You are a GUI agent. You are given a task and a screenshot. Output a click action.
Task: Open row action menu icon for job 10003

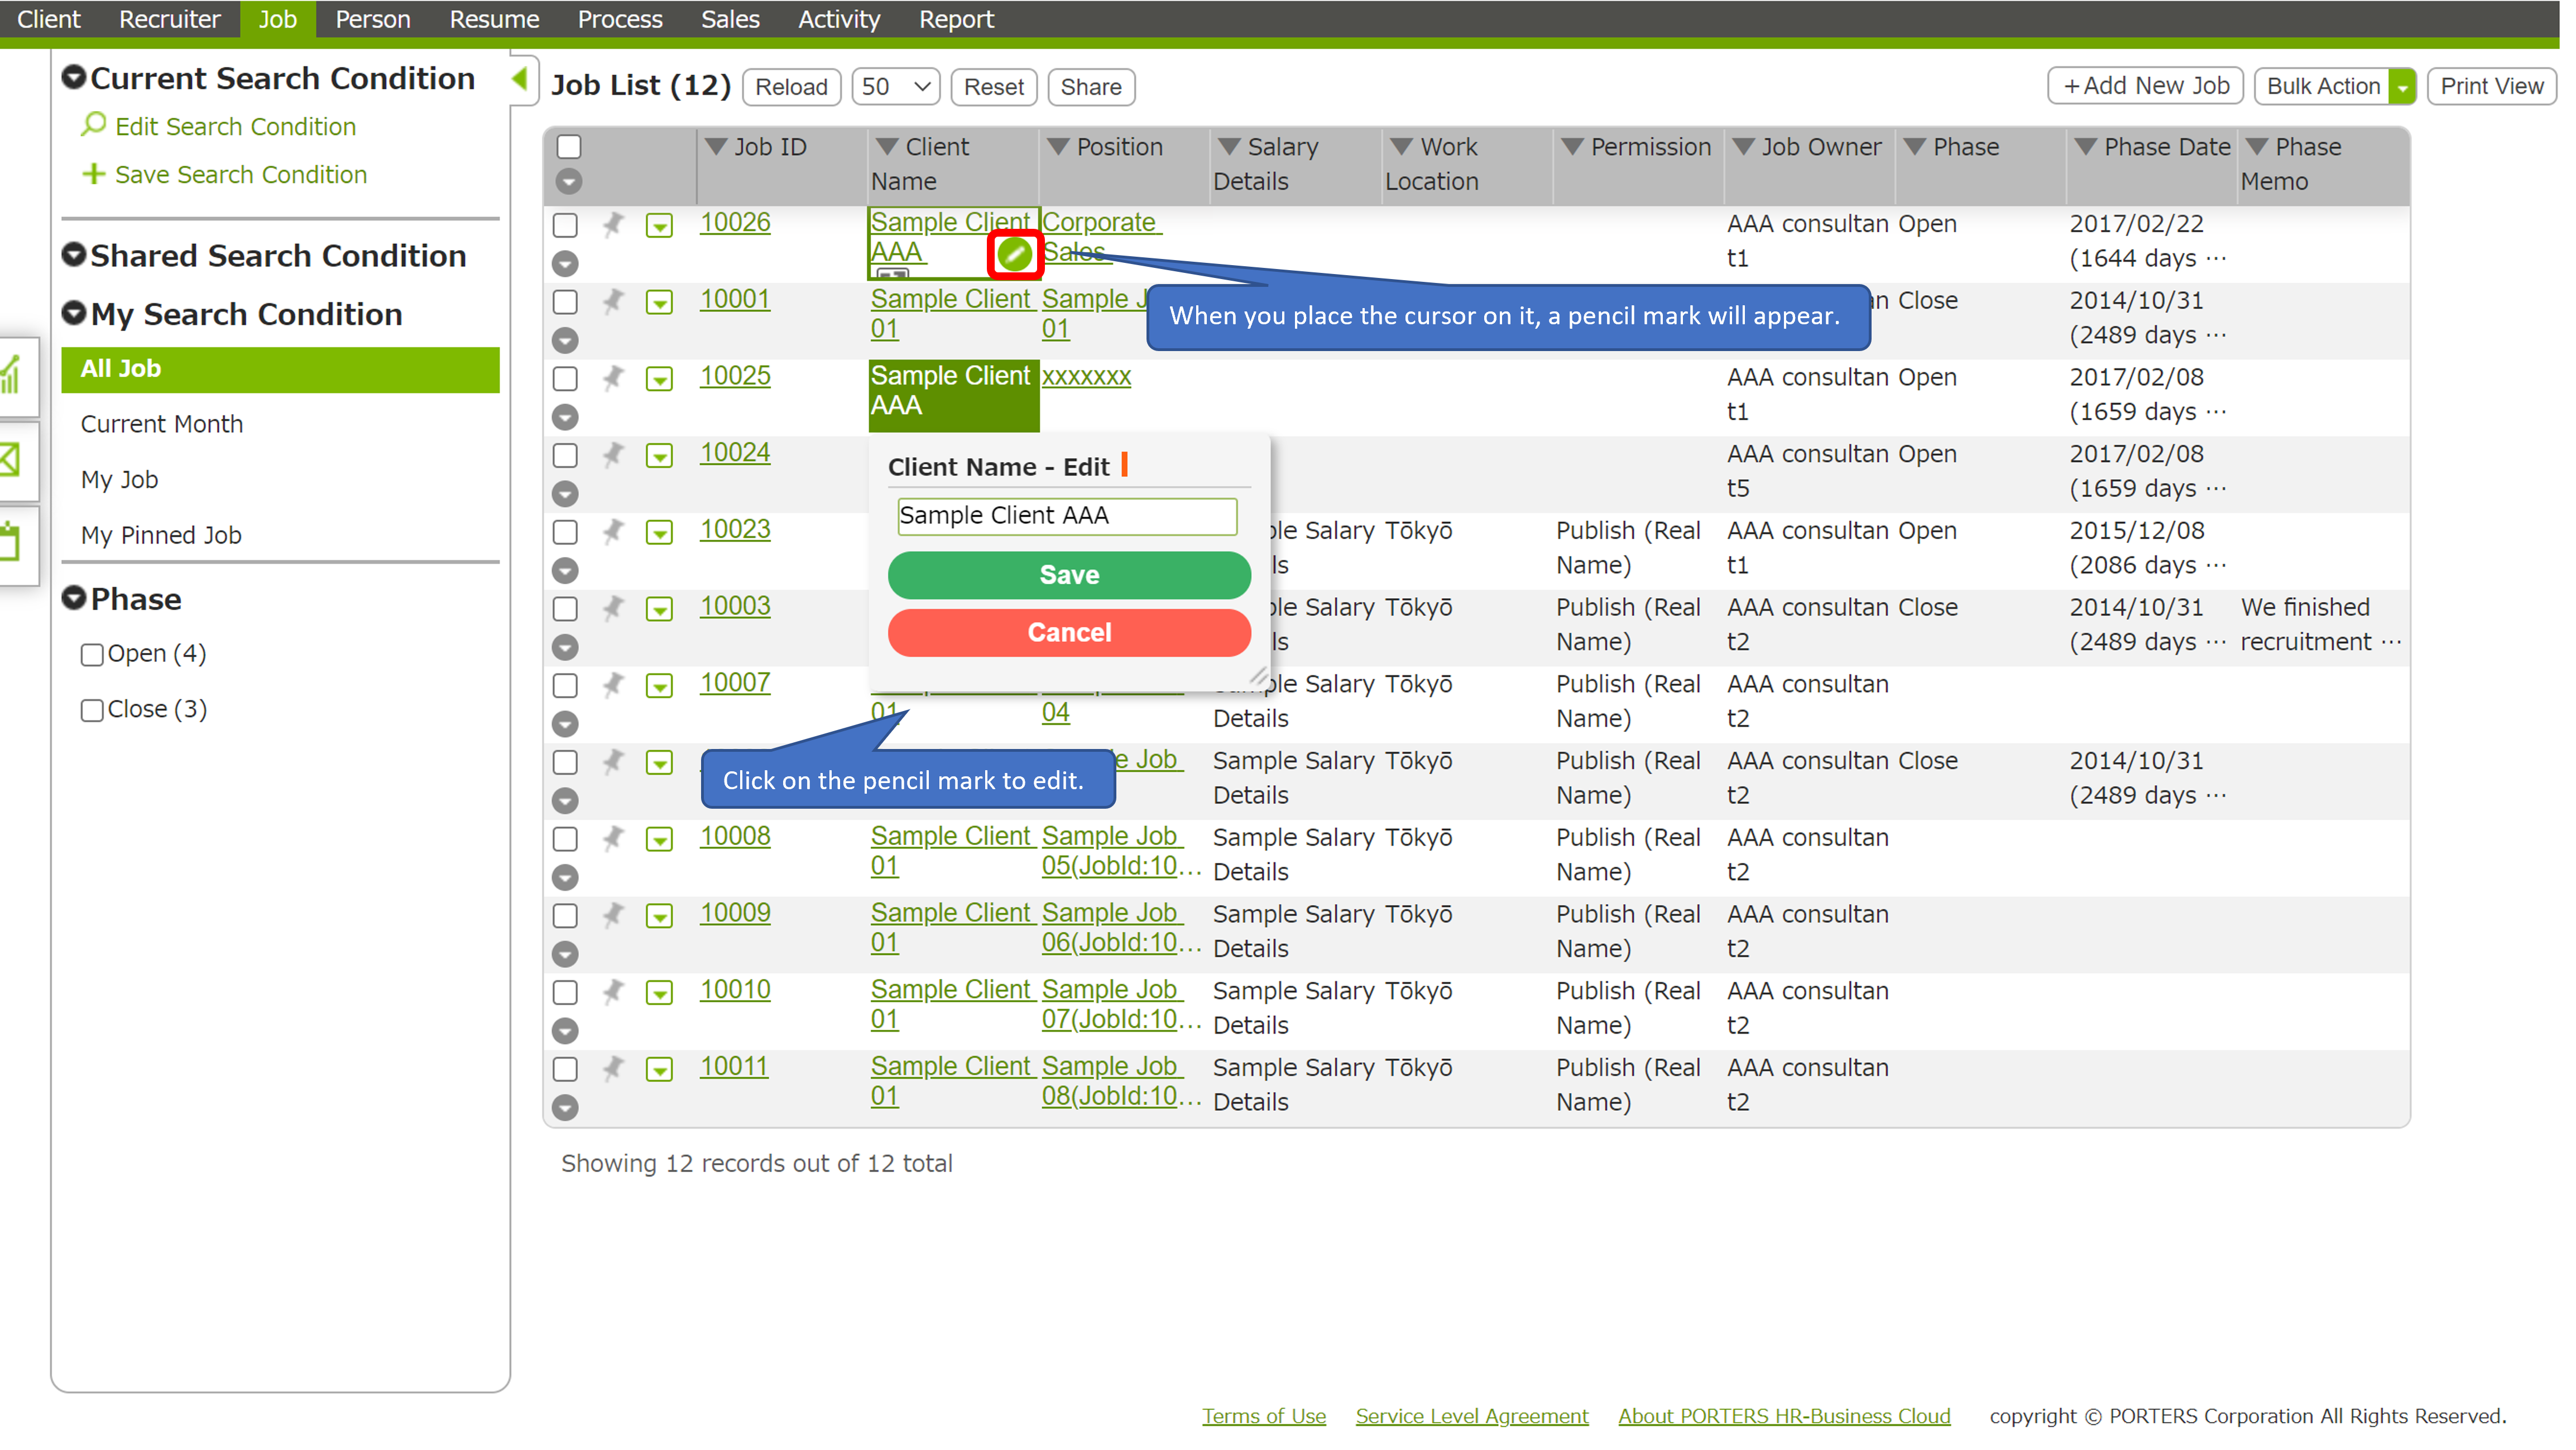pos(659,610)
